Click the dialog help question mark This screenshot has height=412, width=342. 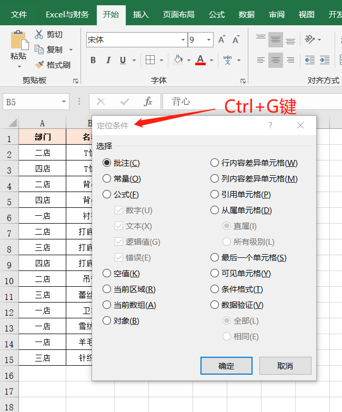270,125
